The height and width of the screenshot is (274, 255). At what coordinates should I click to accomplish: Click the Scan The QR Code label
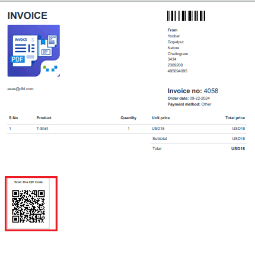click(x=28, y=182)
